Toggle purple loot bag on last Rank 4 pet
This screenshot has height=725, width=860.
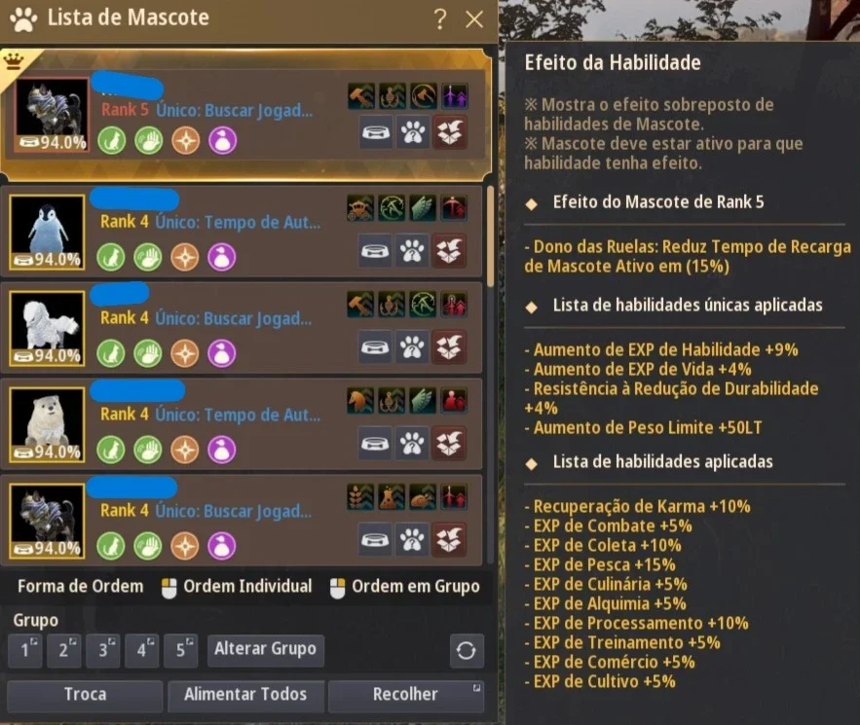(222, 546)
